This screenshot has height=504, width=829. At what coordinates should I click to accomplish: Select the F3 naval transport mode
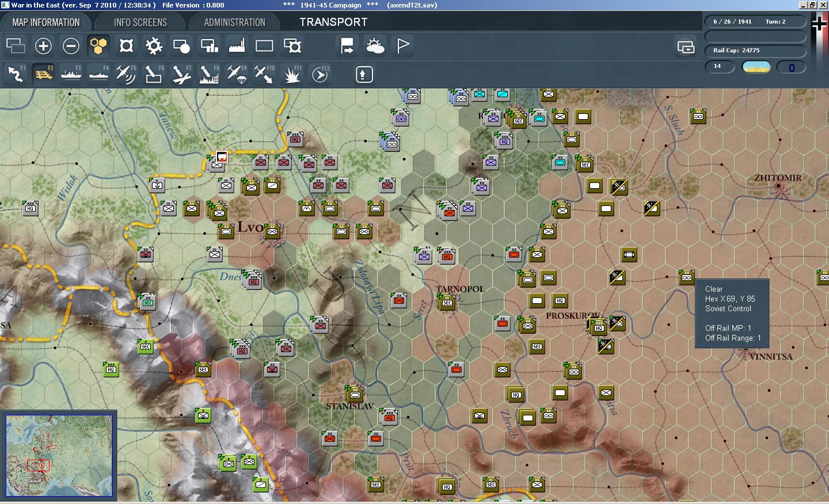pos(71,74)
